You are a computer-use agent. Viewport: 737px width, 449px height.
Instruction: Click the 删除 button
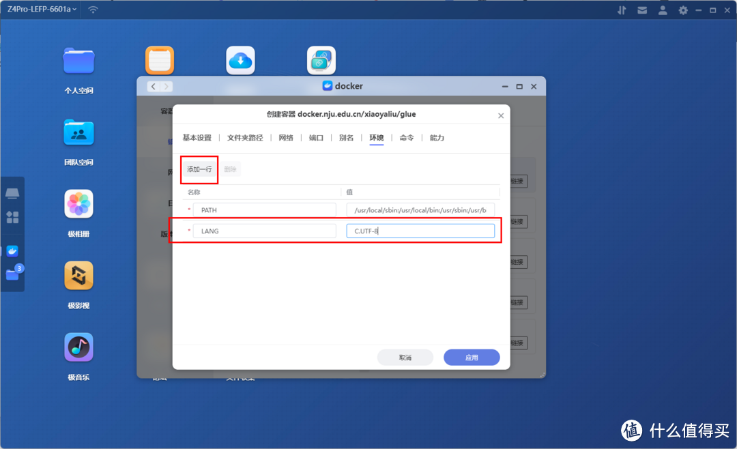231,169
